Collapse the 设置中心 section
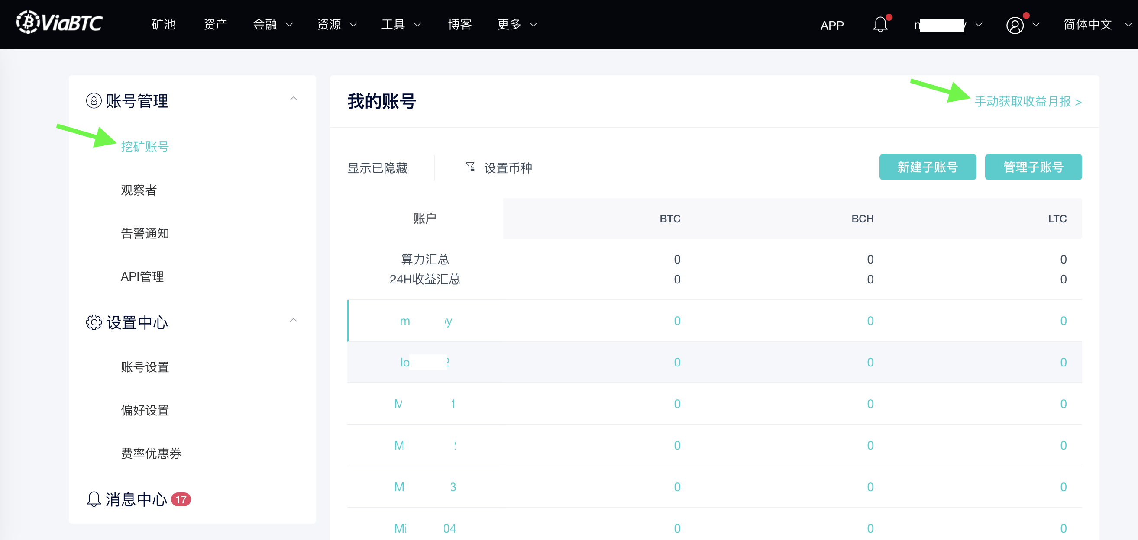 [x=293, y=321]
